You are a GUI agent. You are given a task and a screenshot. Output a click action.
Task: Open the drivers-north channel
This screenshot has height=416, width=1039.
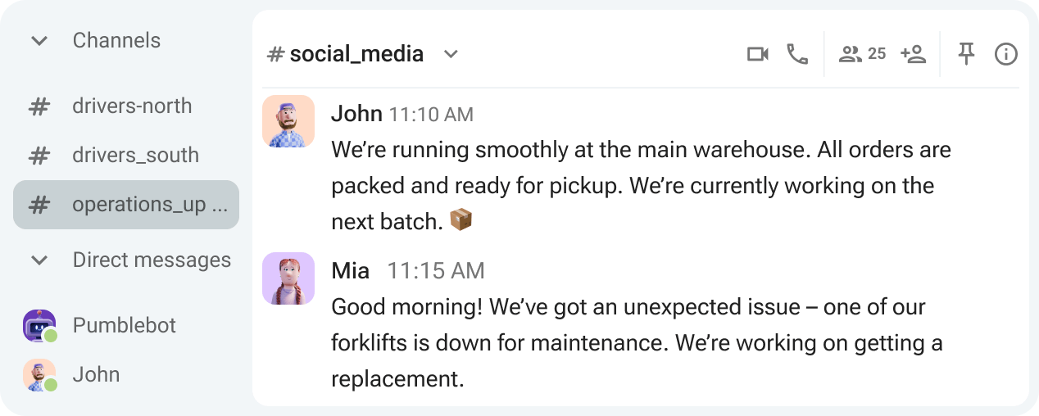coord(131,106)
